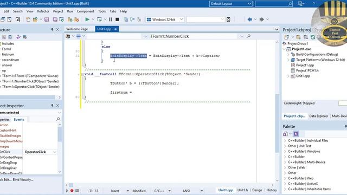Switch to the Welcome Page tab
This screenshot has width=347, height=195.
(x=77, y=29)
